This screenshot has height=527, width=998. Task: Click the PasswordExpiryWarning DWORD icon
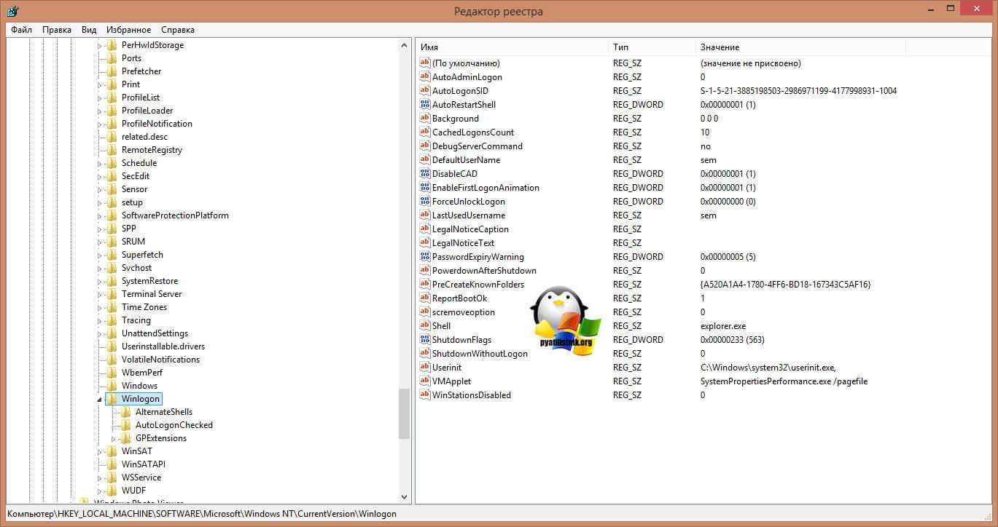click(x=426, y=257)
